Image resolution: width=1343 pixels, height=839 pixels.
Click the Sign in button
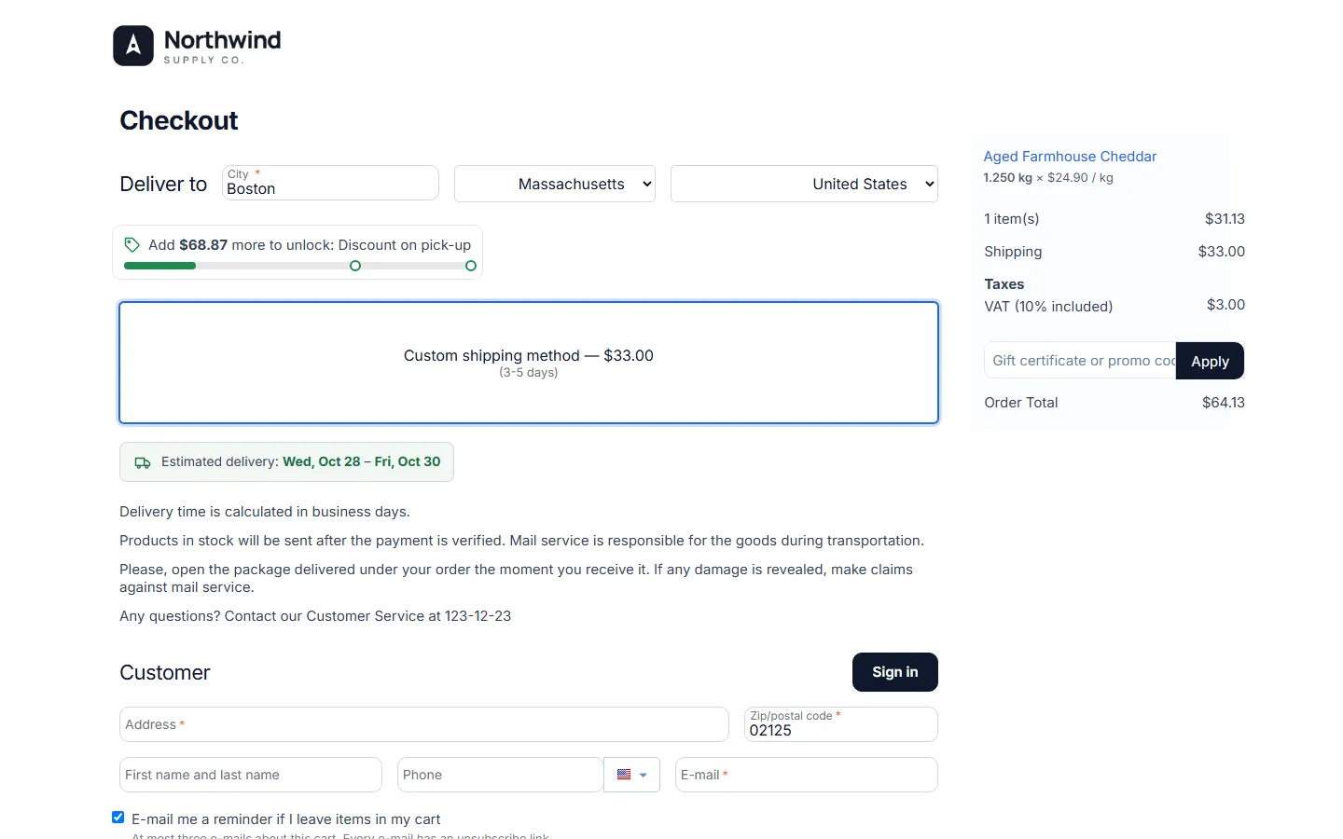pyautogui.click(x=895, y=672)
